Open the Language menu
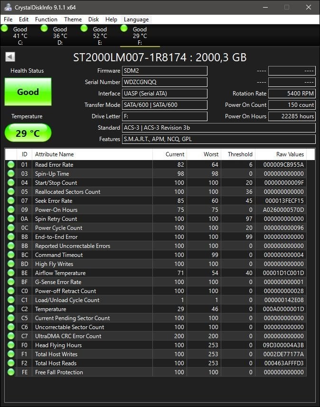Screen dimensions: 320x407 (136, 19)
